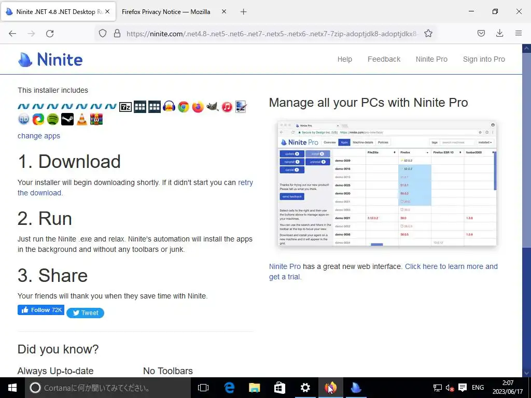Click the scroll-up arrow of the scrollbar
The height and width of the screenshot is (398, 531).
[x=526, y=48]
